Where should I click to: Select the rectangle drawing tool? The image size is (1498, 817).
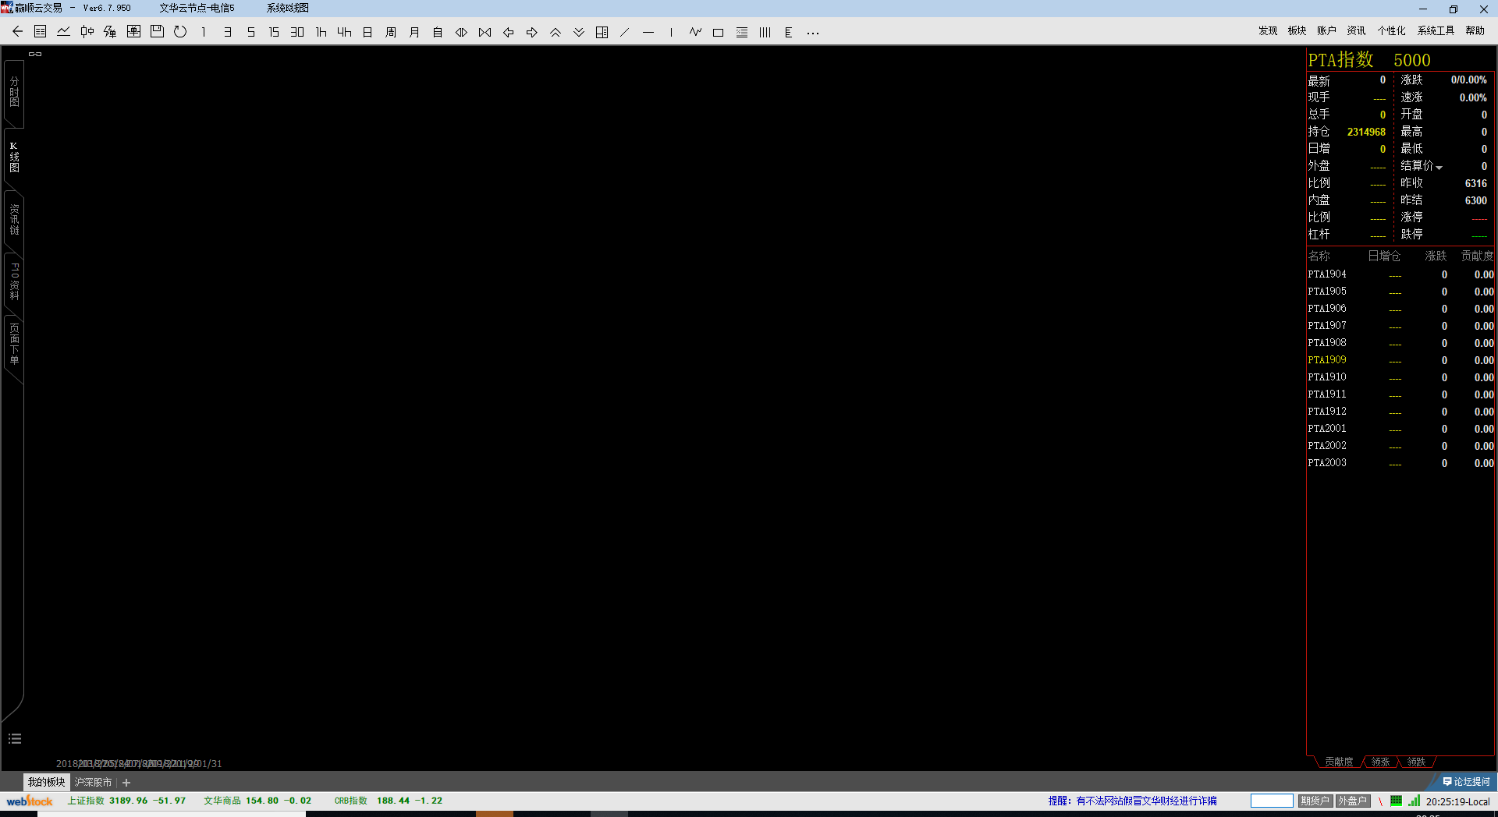pos(719,32)
